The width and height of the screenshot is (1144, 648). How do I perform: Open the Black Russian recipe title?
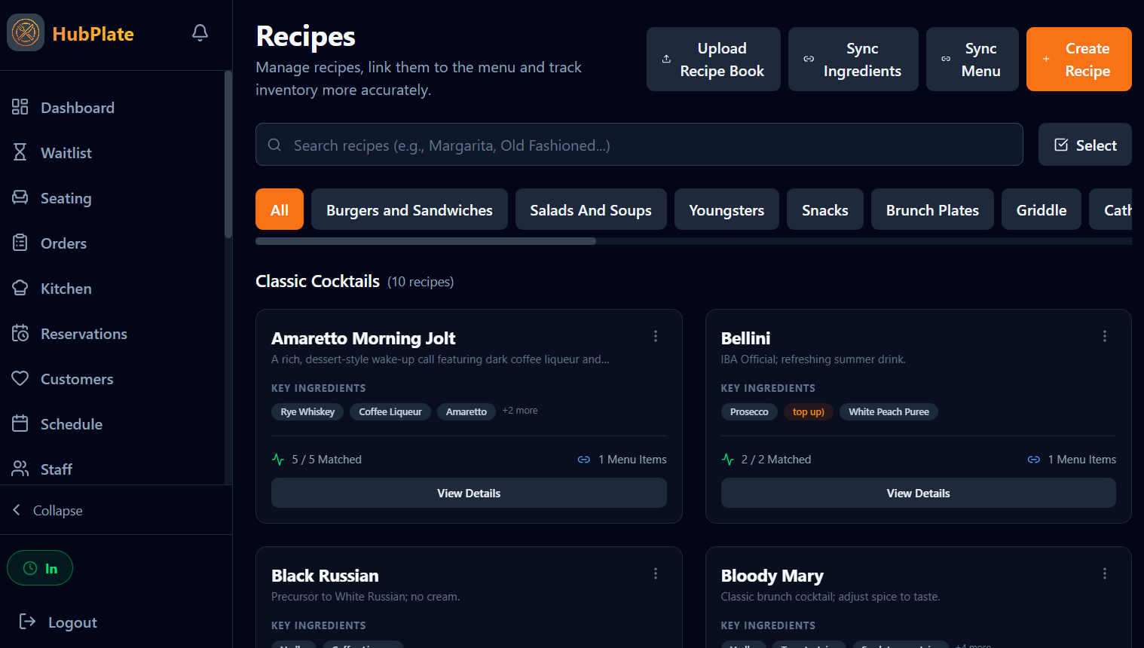[325, 576]
